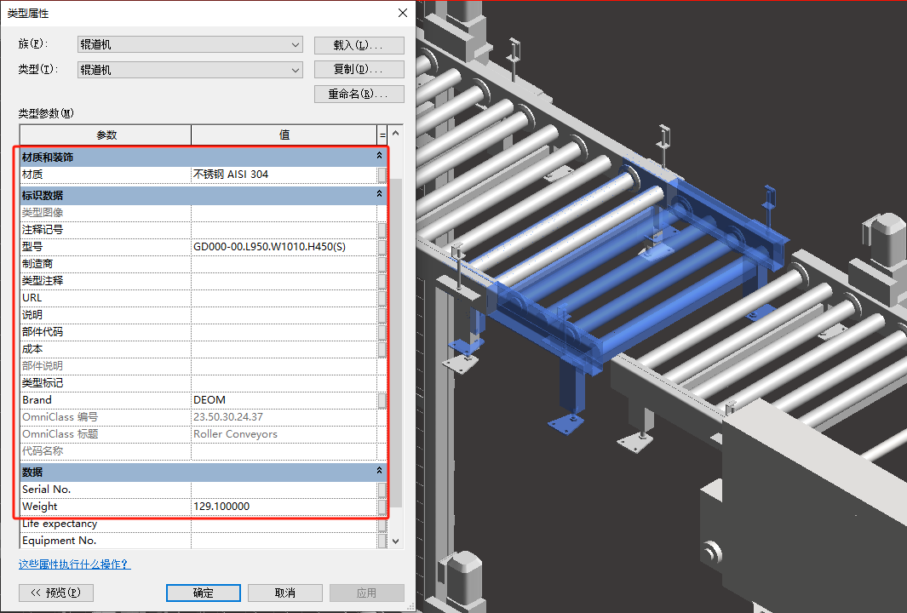Open the 这些属性执行什么操作? help link

[75, 564]
